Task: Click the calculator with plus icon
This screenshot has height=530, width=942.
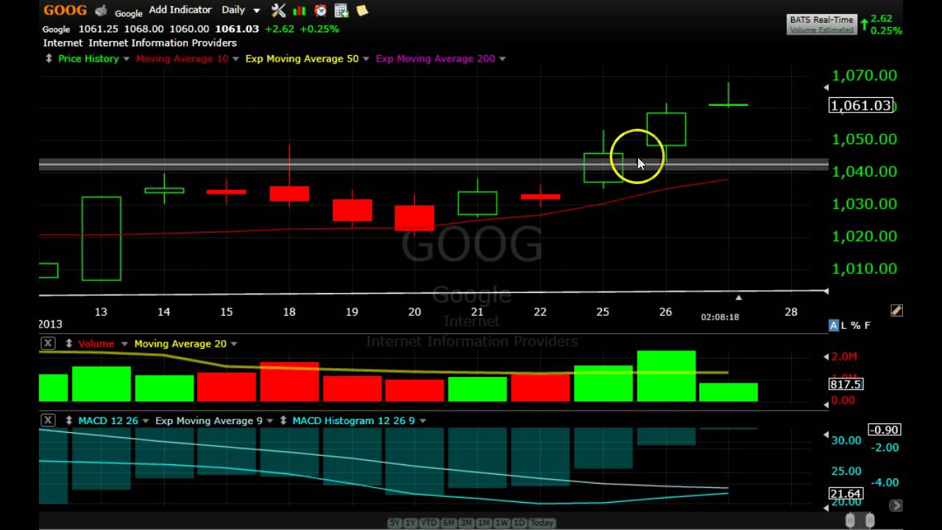Action: coord(341,10)
